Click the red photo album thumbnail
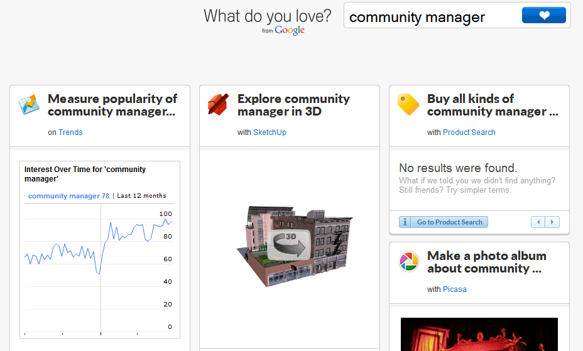The image size is (583, 351). 479,334
